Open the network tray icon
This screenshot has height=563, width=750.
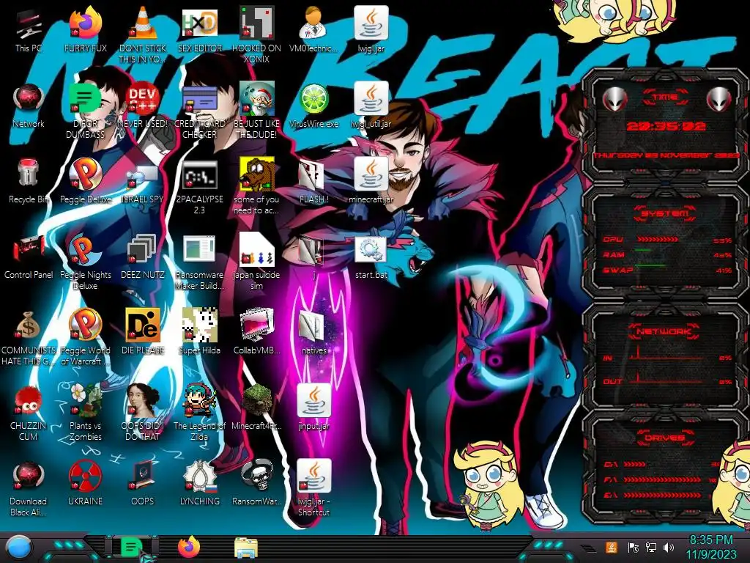[x=651, y=547]
